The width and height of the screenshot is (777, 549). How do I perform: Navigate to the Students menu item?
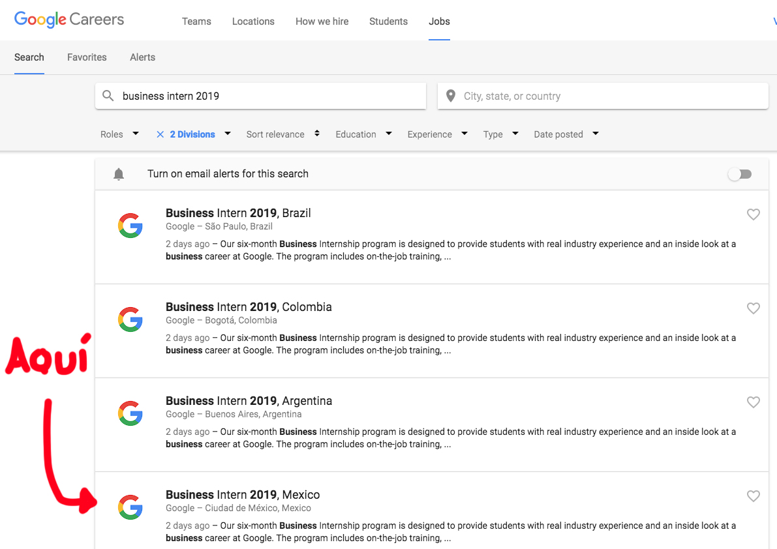pos(388,21)
